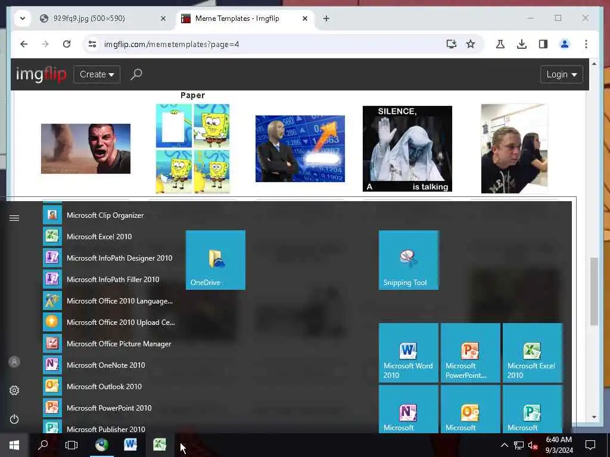
Task: Open the Chrome downloads icon
Action: (522, 44)
